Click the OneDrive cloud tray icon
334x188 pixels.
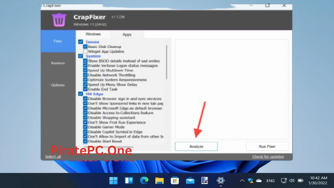[x=259, y=180]
